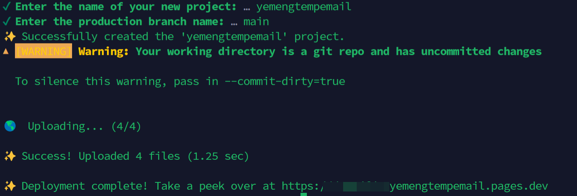Click the "Uploading..." status text
Viewport: 577px width, 196px height.
coord(66,126)
